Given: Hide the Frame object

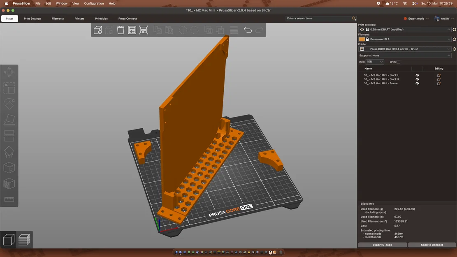Looking at the screenshot, I should [417, 83].
